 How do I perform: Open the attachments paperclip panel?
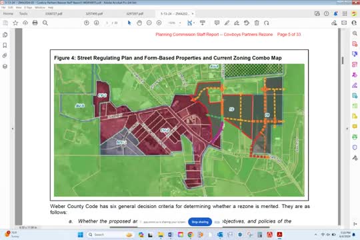pyautogui.click(x=5, y=55)
